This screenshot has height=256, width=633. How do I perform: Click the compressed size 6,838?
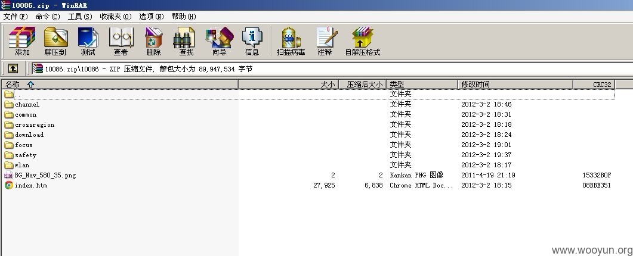pyautogui.click(x=373, y=185)
